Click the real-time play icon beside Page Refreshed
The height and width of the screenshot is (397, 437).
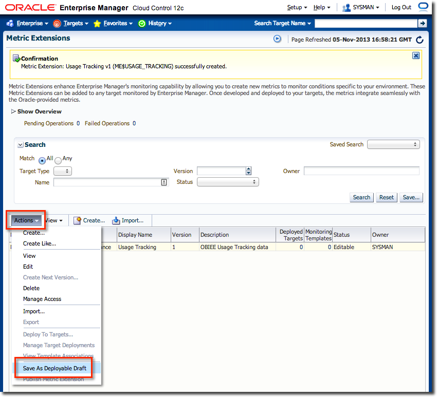pos(277,39)
